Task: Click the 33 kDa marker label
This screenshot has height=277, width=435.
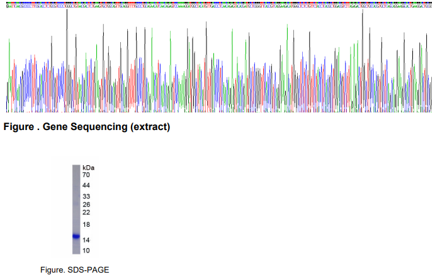Action: pos(86,197)
